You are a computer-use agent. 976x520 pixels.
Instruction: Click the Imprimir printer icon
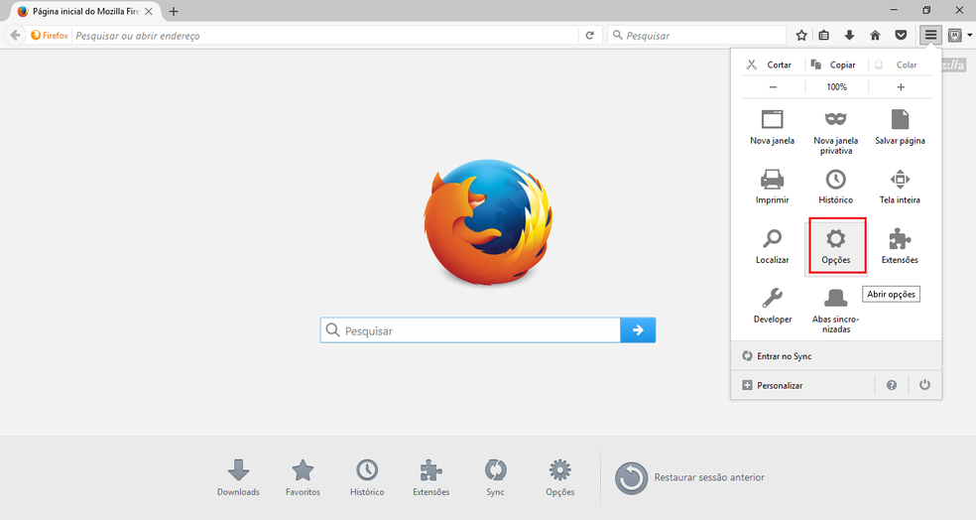pos(772,180)
